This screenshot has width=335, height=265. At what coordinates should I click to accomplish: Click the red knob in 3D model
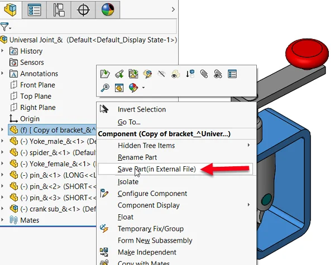307,54
